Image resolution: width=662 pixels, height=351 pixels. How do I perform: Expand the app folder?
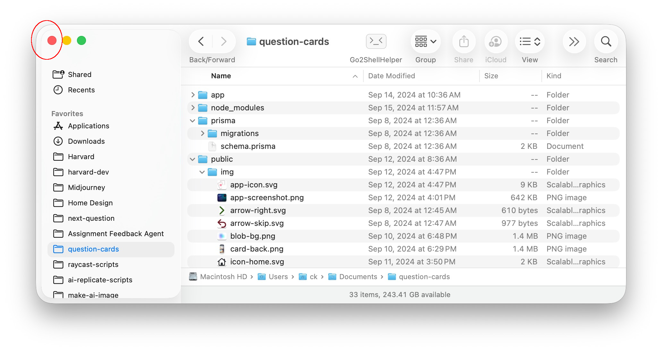(193, 95)
